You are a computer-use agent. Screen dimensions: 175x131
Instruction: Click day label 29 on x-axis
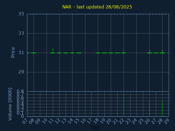click(167, 121)
